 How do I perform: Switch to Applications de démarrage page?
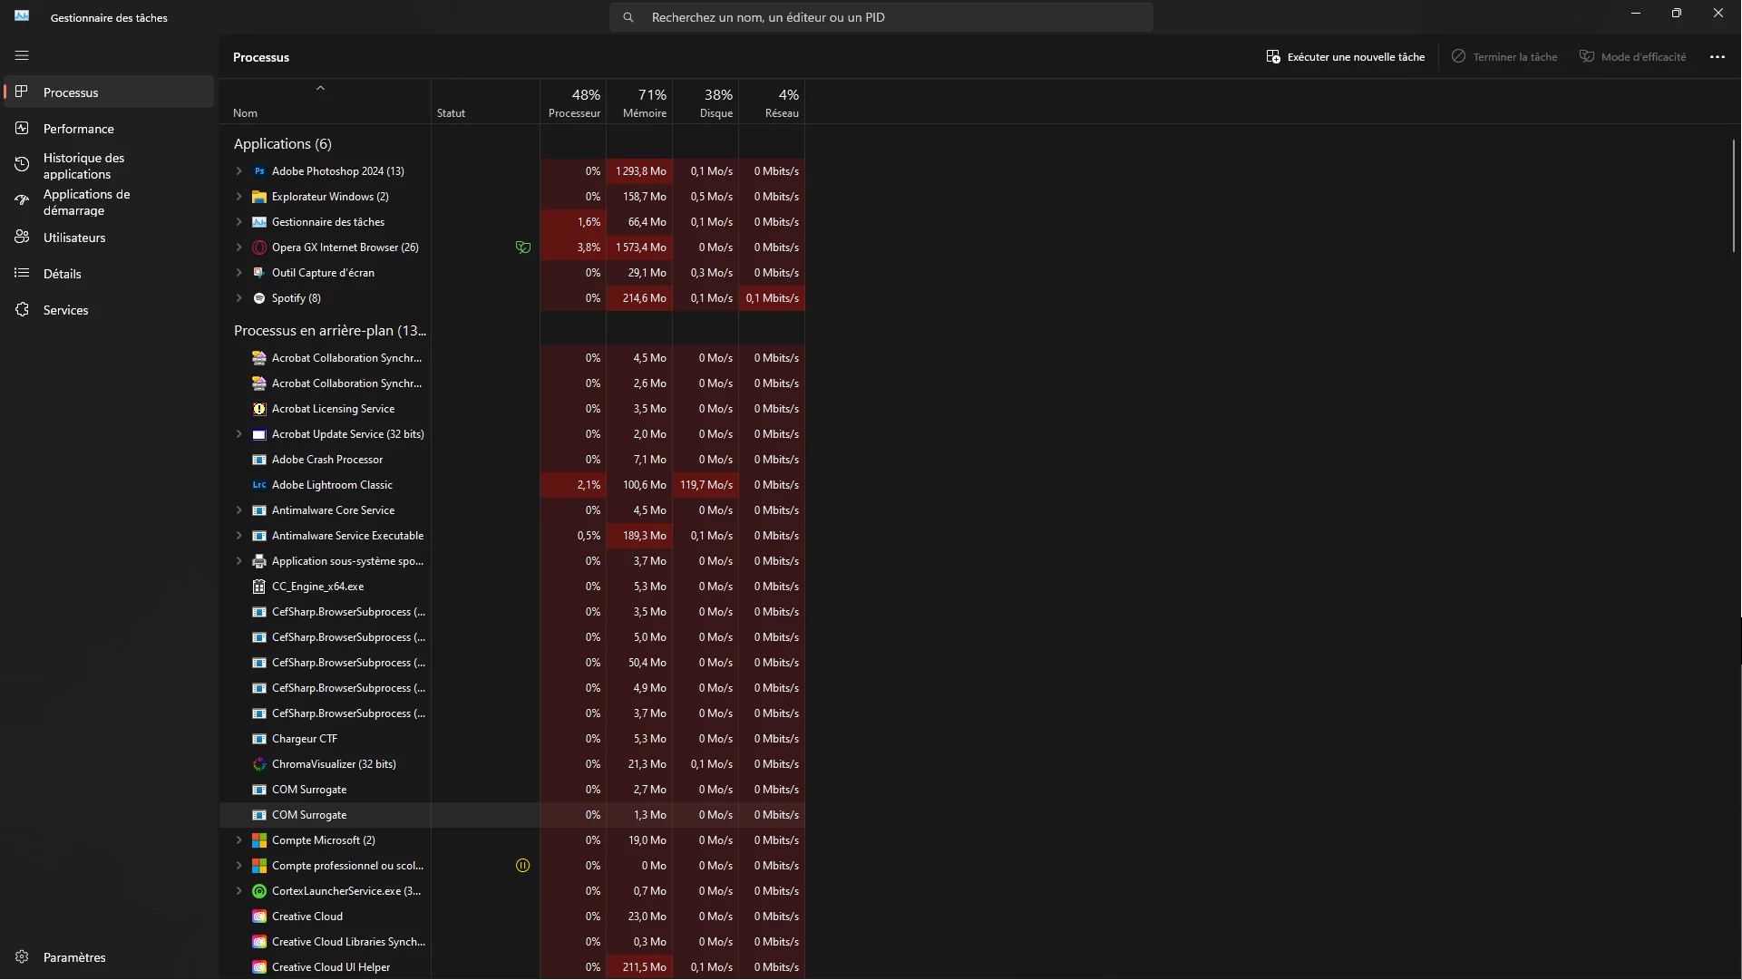tap(86, 202)
